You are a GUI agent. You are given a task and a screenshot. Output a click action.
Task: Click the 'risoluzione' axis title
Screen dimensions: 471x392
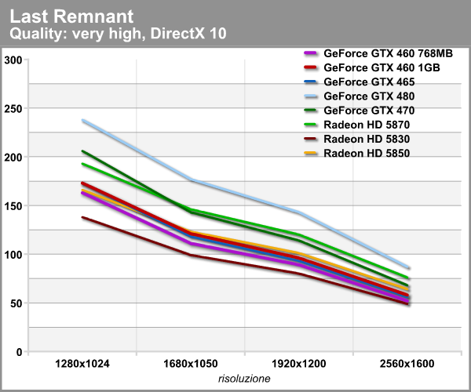[244, 379]
